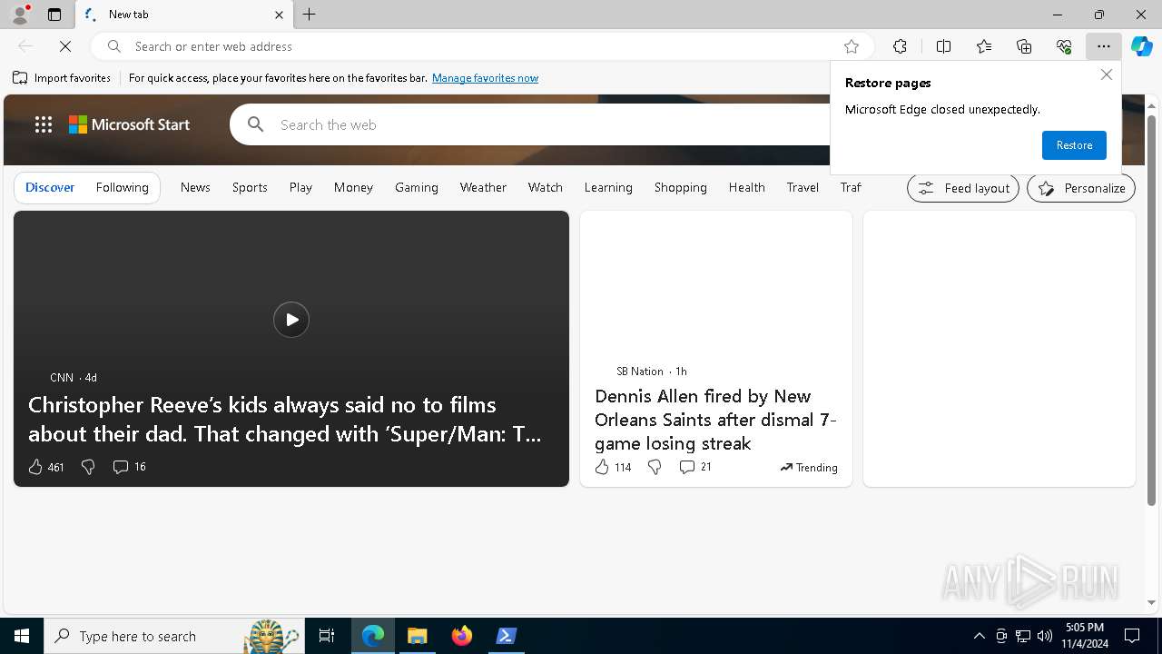Screen dimensions: 1162x654
Task: Open the volume control in tray
Action: click(1045, 636)
